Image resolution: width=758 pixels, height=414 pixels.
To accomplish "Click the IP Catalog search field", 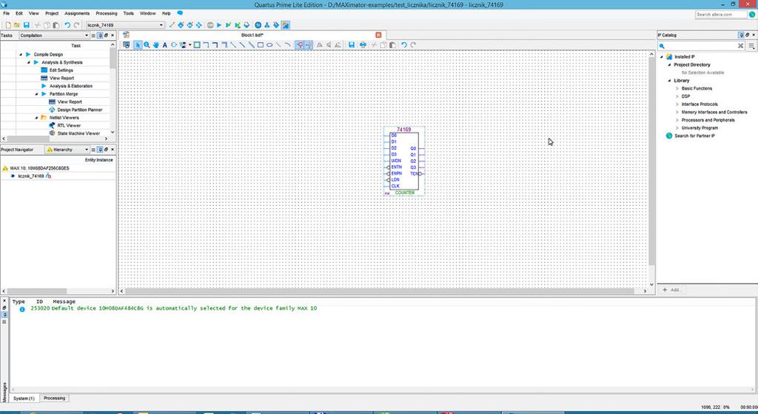I will tap(702, 45).
